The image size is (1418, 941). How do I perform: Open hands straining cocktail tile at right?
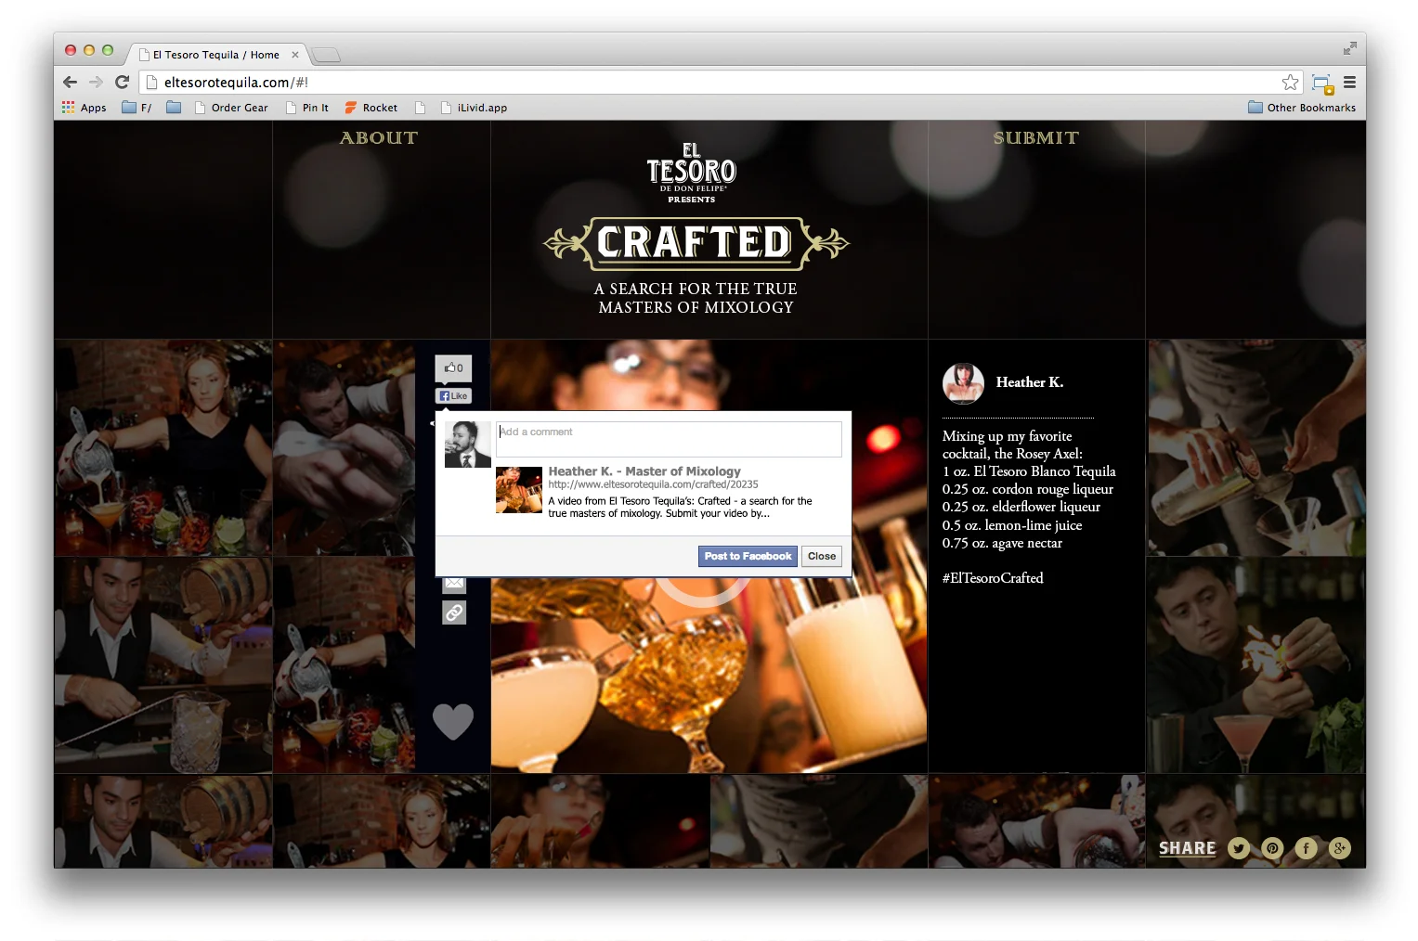1255,447
